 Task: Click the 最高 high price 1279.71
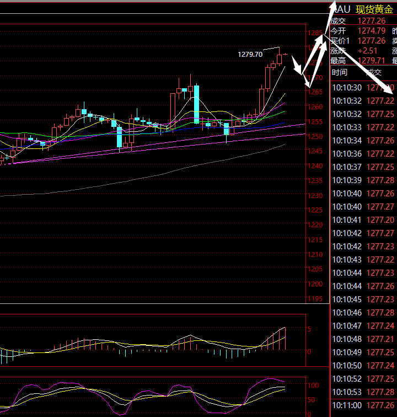pyautogui.click(x=372, y=61)
